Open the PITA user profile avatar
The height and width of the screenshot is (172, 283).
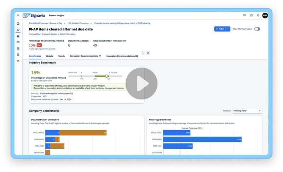265,15
